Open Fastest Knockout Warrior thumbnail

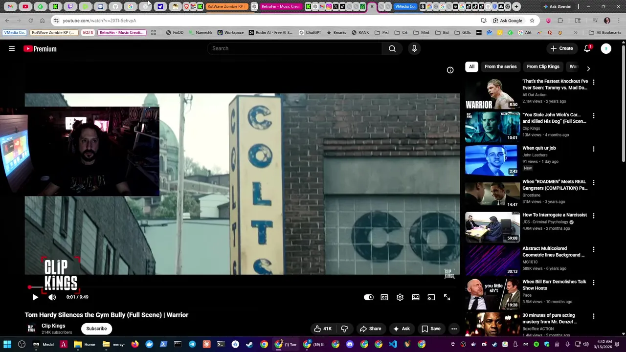[x=492, y=93]
